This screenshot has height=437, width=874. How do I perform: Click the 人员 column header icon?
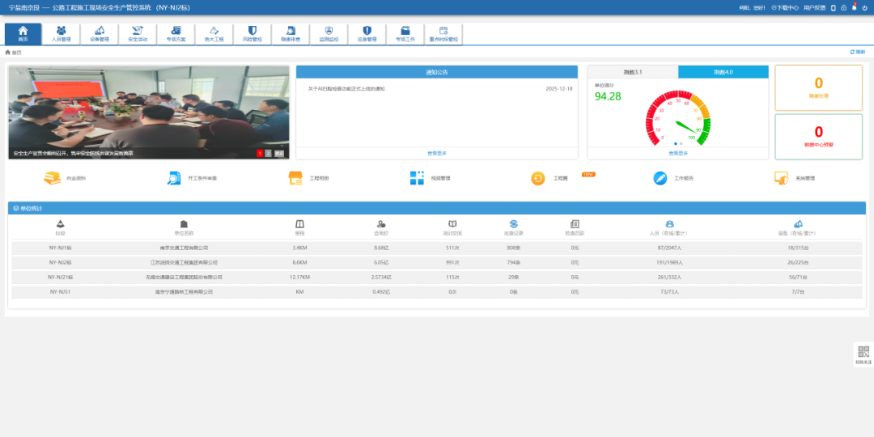[669, 223]
